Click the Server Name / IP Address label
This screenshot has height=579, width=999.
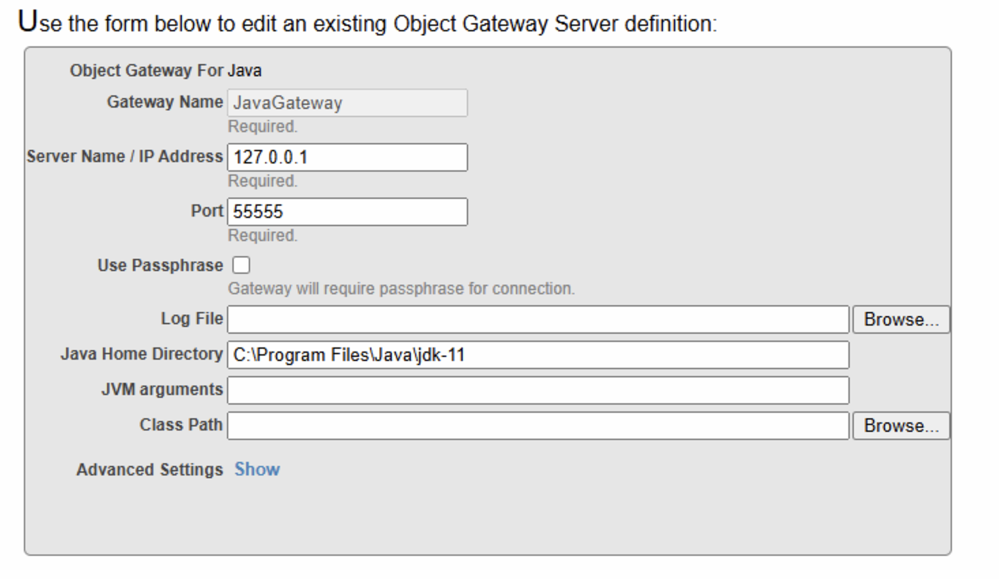(x=125, y=157)
